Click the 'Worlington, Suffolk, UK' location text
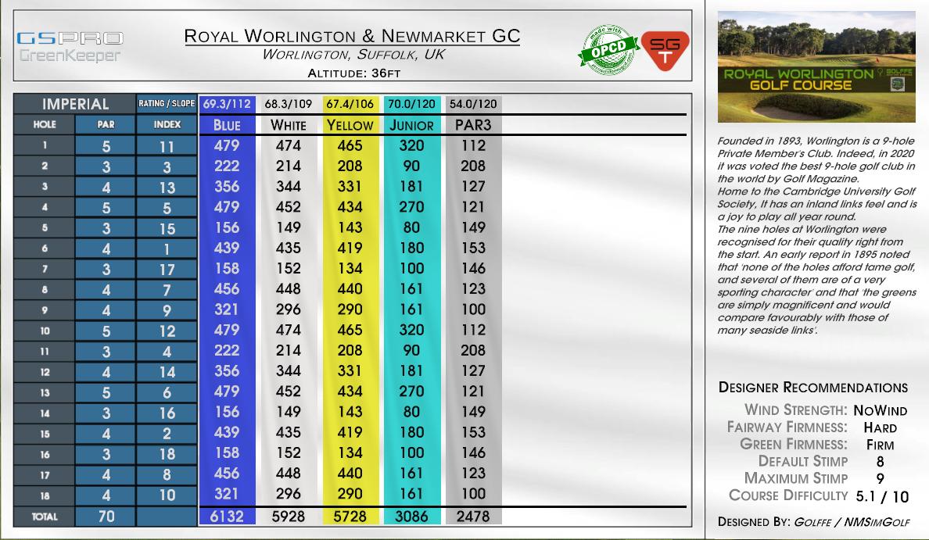Screen dimensions: 929x540 [353, 55]
